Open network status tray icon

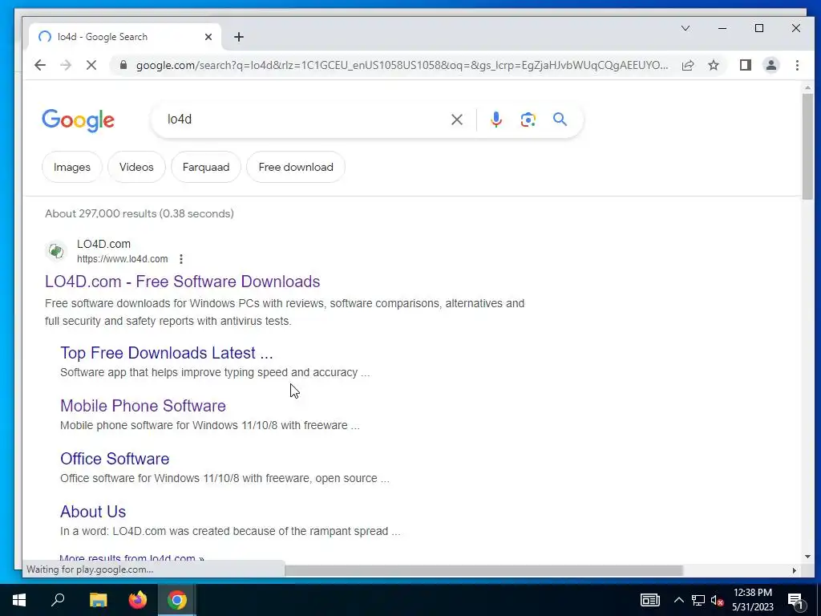[x=698, y=600]
